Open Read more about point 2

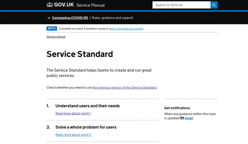pos(73,135)
